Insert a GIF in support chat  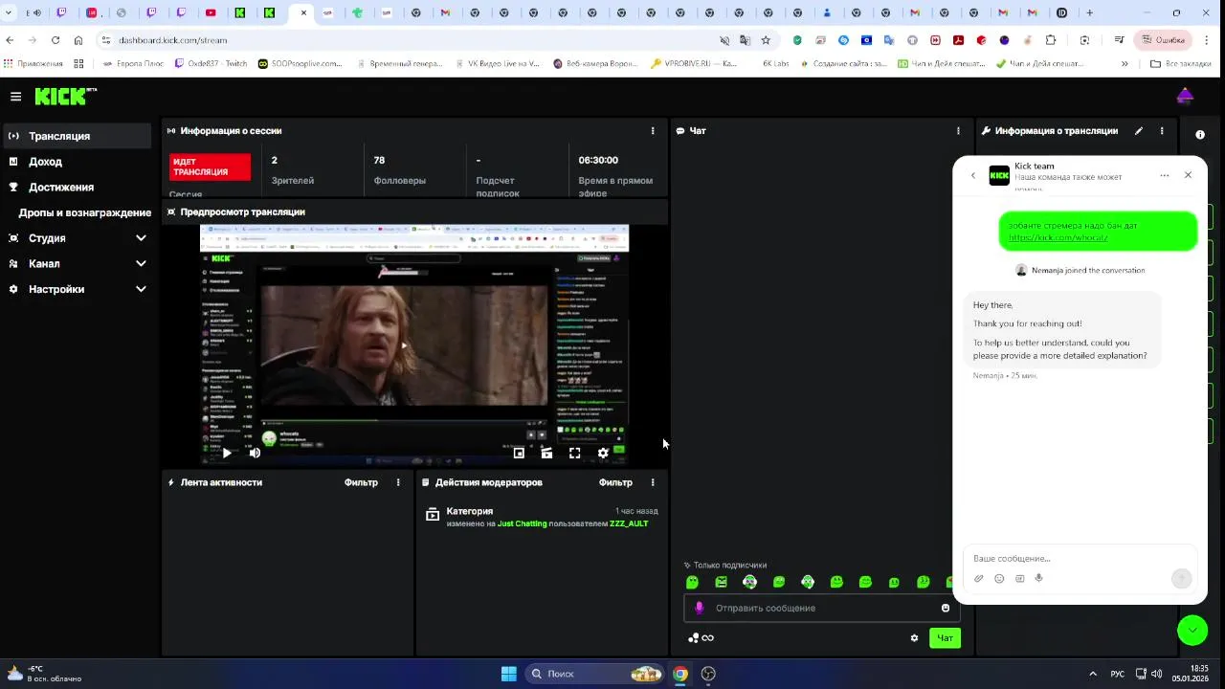coord(1019,578)
